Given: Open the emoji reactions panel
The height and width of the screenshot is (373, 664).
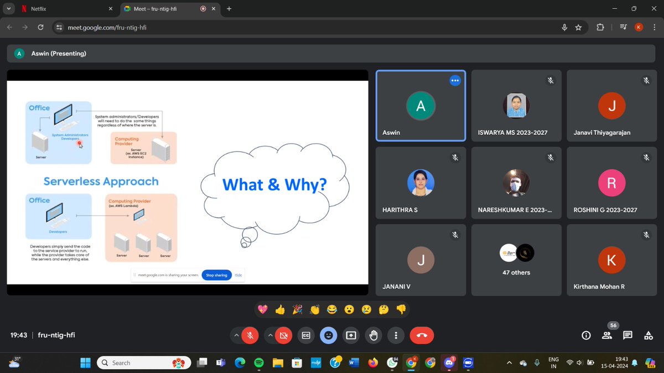Looking at the screenshot, I should [329, 335].
